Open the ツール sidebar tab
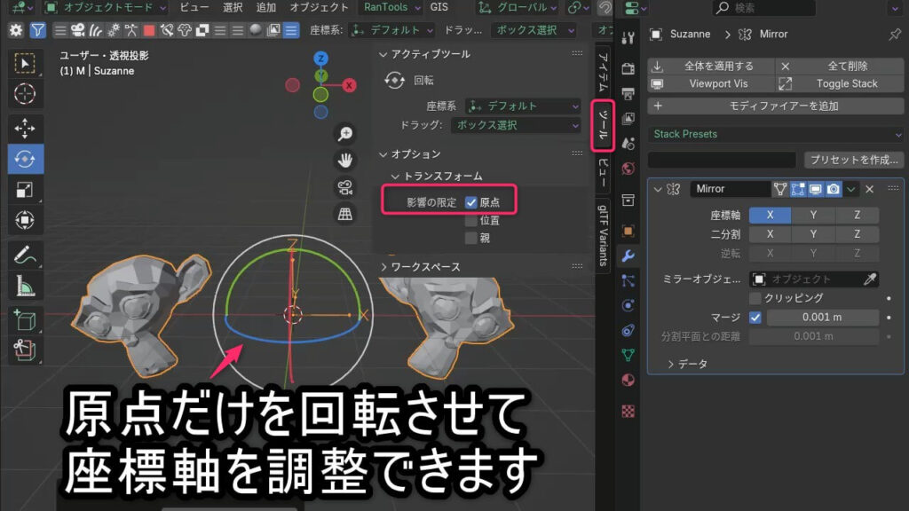Screen dimensions: 909x511 (603, 126)
